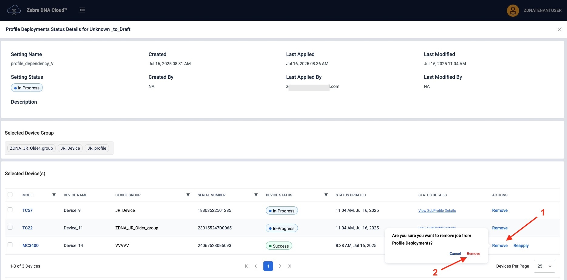Screen dimensions: 567x280
Task: Collapse the sidebar menu icon
Action: pyautogui.click(x=82, y=10)
